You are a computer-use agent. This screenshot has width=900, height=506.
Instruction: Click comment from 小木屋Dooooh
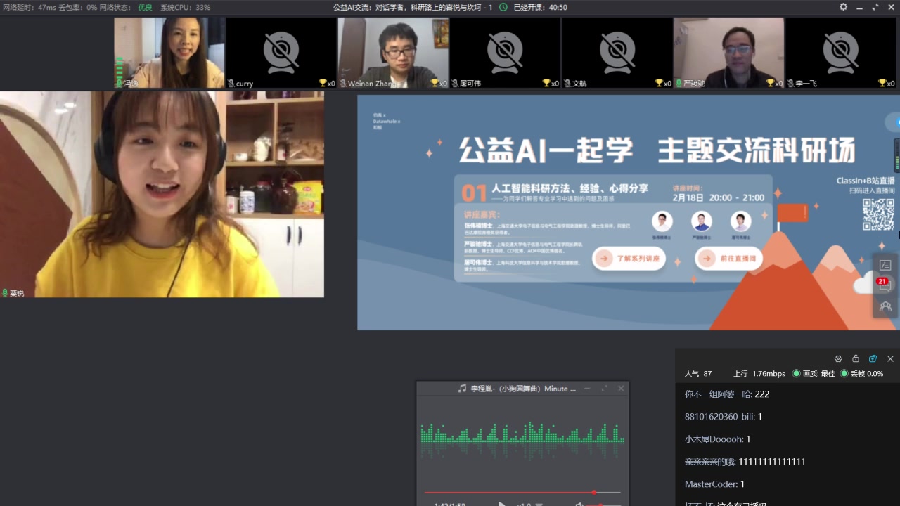(x=718, y=439)
